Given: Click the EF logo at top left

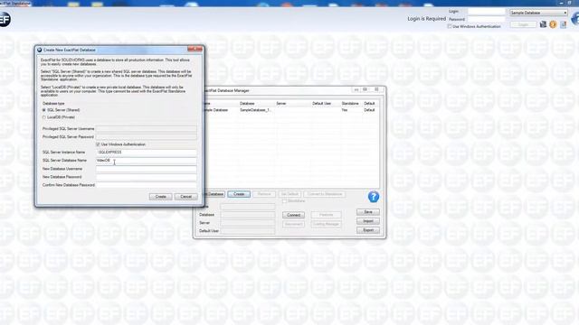Looking at the screenshot, I should [5, 19].
